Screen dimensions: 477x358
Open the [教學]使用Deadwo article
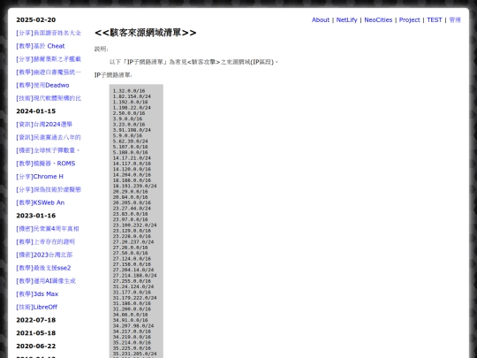click(42, 85)
